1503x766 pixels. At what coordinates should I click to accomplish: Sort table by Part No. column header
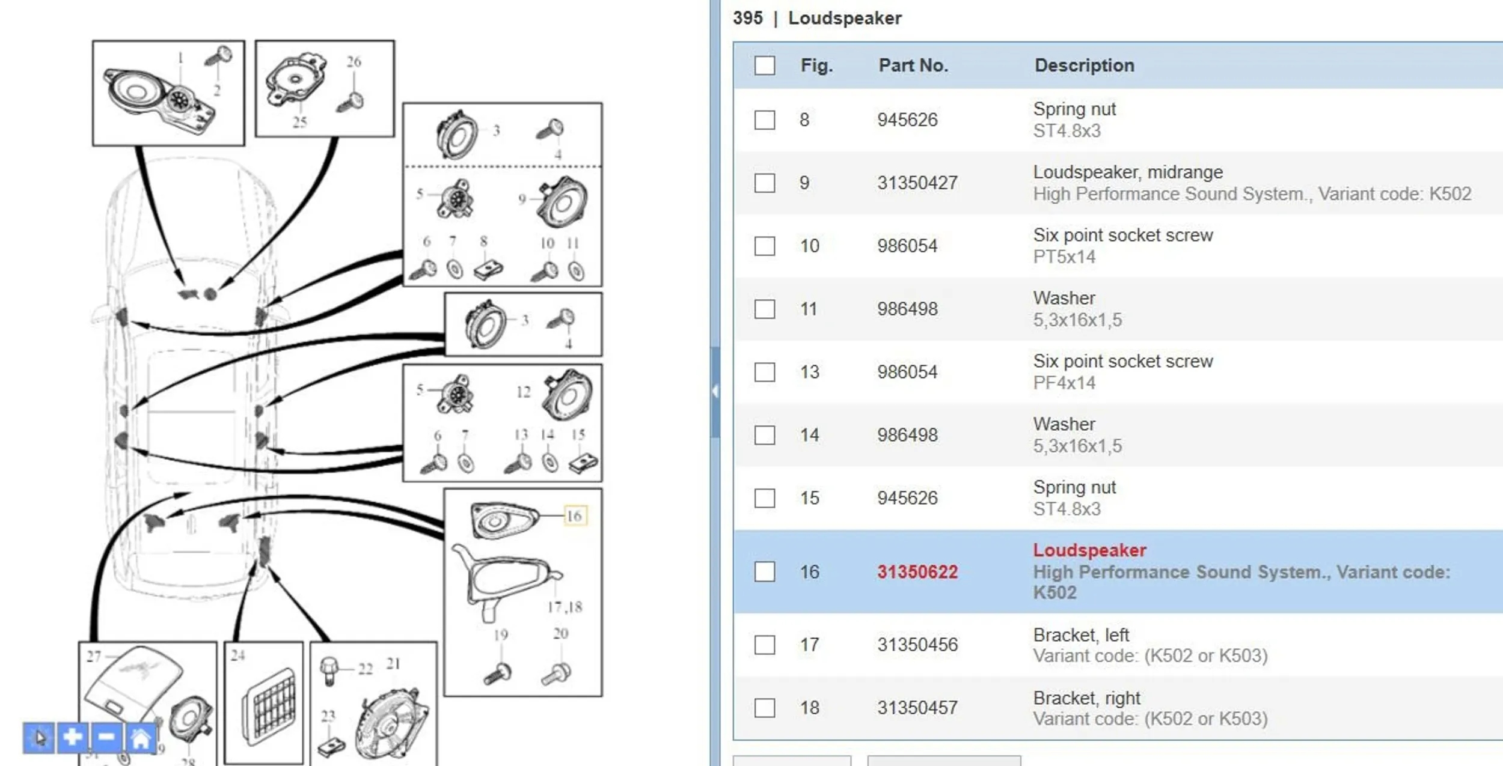[913, 65]
